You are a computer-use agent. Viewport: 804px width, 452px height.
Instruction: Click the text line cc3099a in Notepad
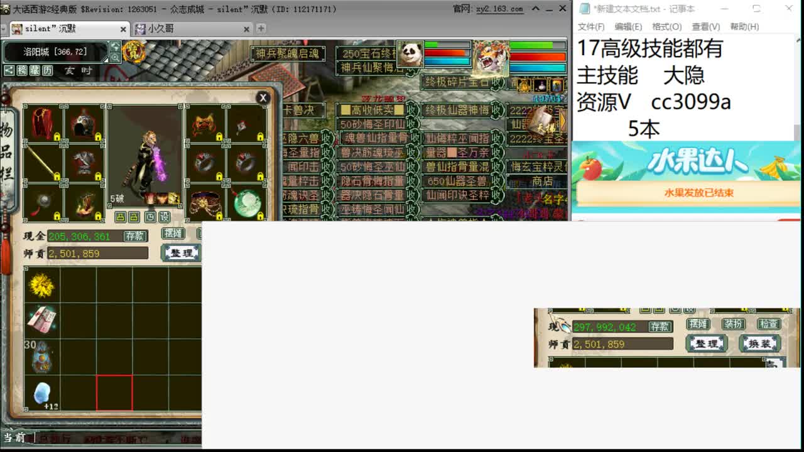click(691, 102)
